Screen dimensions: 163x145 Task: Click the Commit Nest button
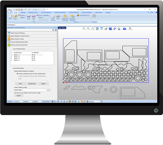click(32, 84)
